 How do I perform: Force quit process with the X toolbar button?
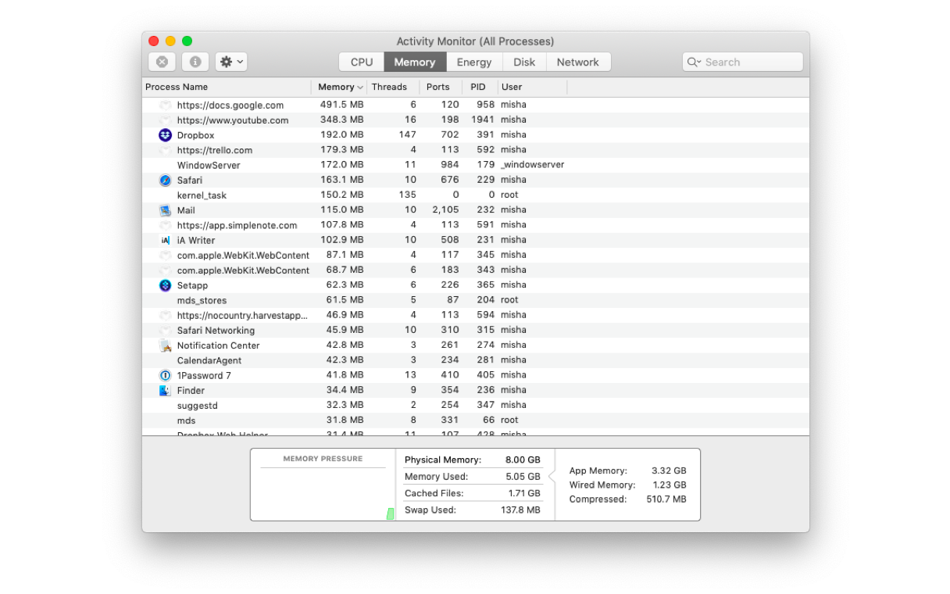click(x=162, y=62)
